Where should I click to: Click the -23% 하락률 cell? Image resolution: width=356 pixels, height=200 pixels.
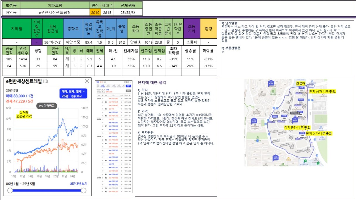pyautogui.click(x=208, y=59)
